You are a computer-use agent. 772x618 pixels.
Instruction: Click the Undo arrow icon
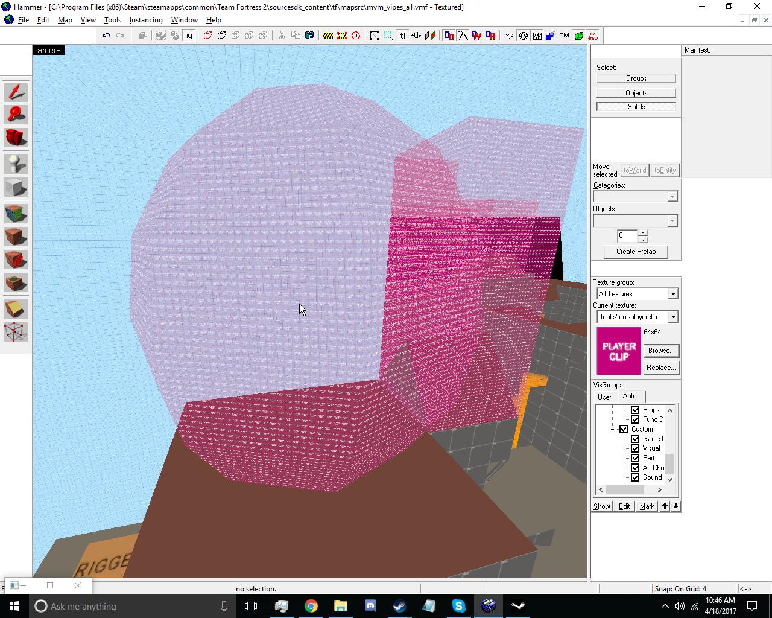point(106,36)
